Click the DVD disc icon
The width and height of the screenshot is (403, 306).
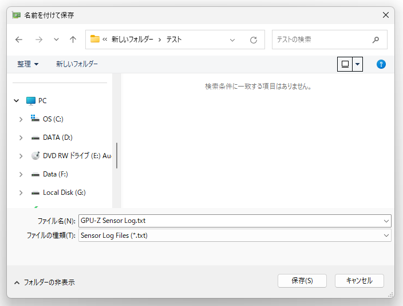pyautogui.click(x=35, y=156)
